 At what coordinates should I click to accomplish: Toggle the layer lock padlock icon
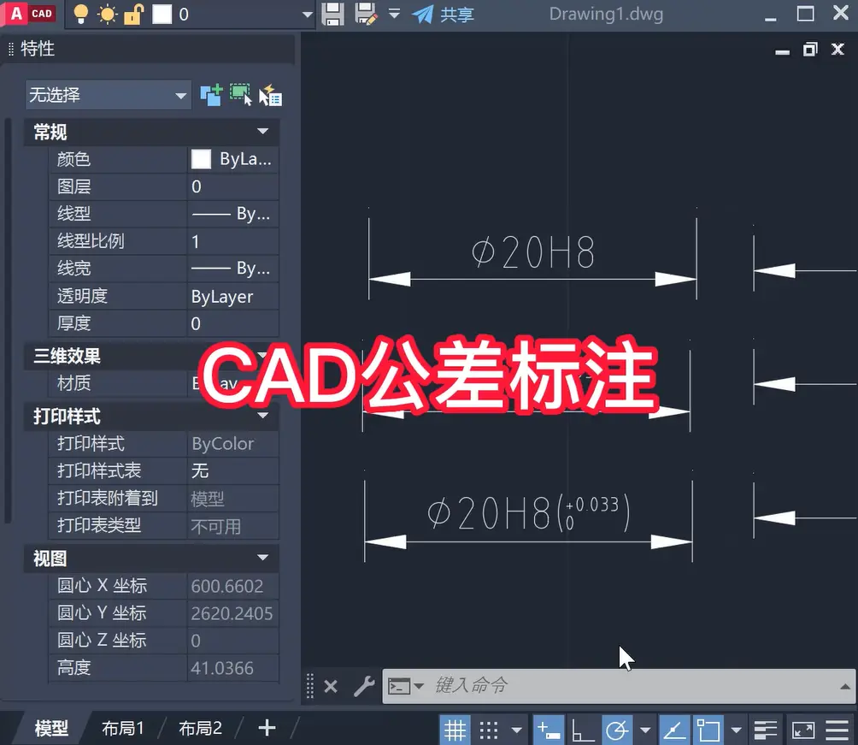(x=133, y=14)
